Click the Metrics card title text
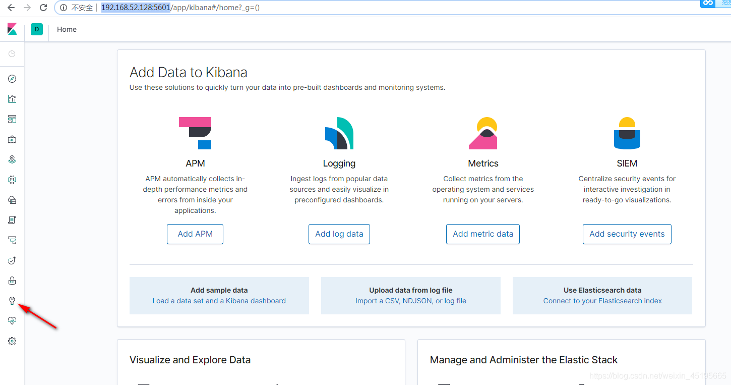The image size is (731, 385). 483,163
